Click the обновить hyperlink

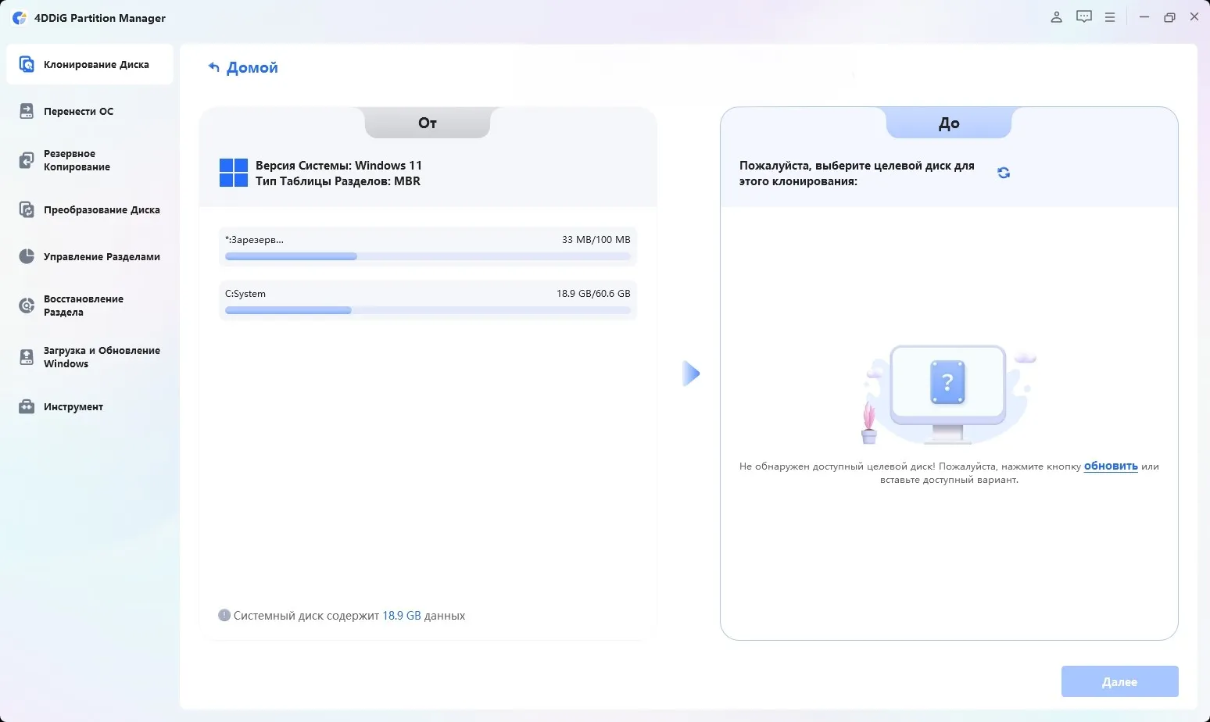pyautogui.click(x=1111, y=466)
